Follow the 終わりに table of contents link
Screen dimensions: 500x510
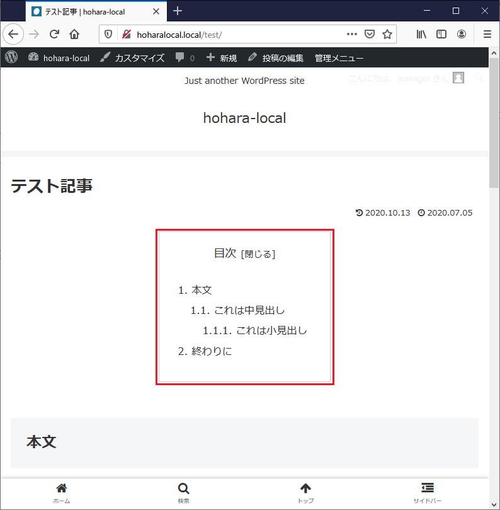212,351
